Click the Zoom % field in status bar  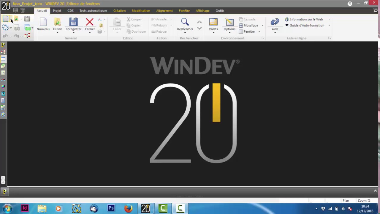coord(364,201)
